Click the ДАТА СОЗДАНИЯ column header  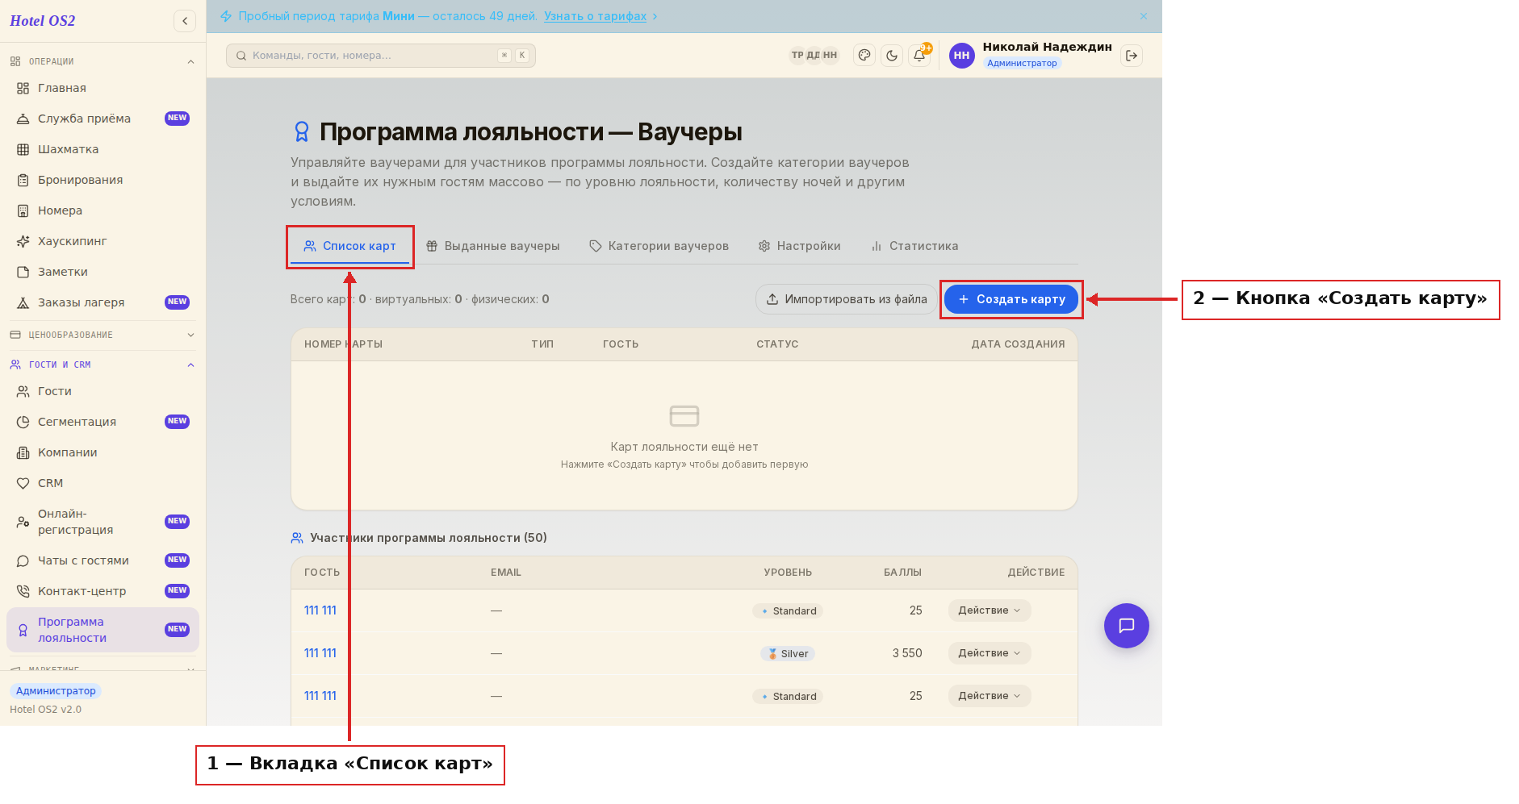click(x=1018, y=344)
